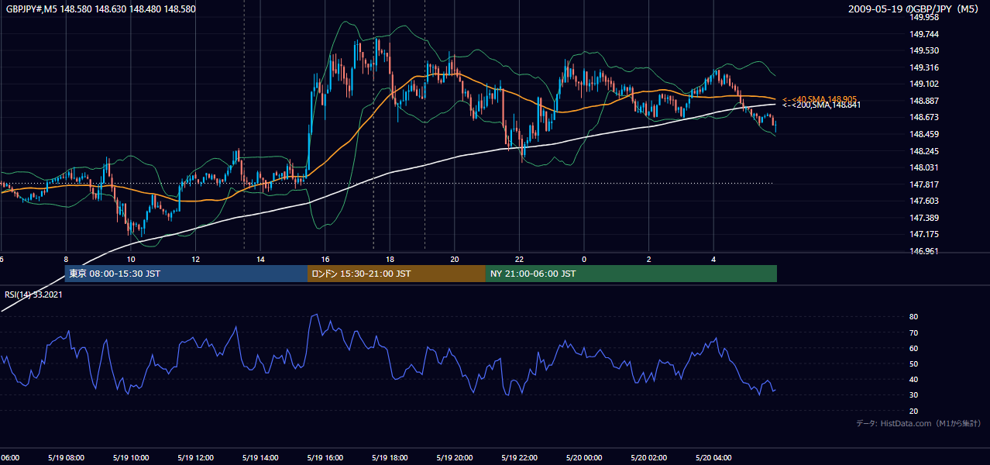Click price axis label 147.175

924,234
